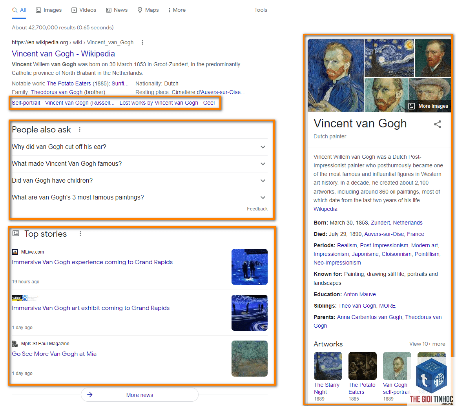This screenshot has height=406, width=456.
Task: Open the All search tab
Action: (x=19, y=10)
